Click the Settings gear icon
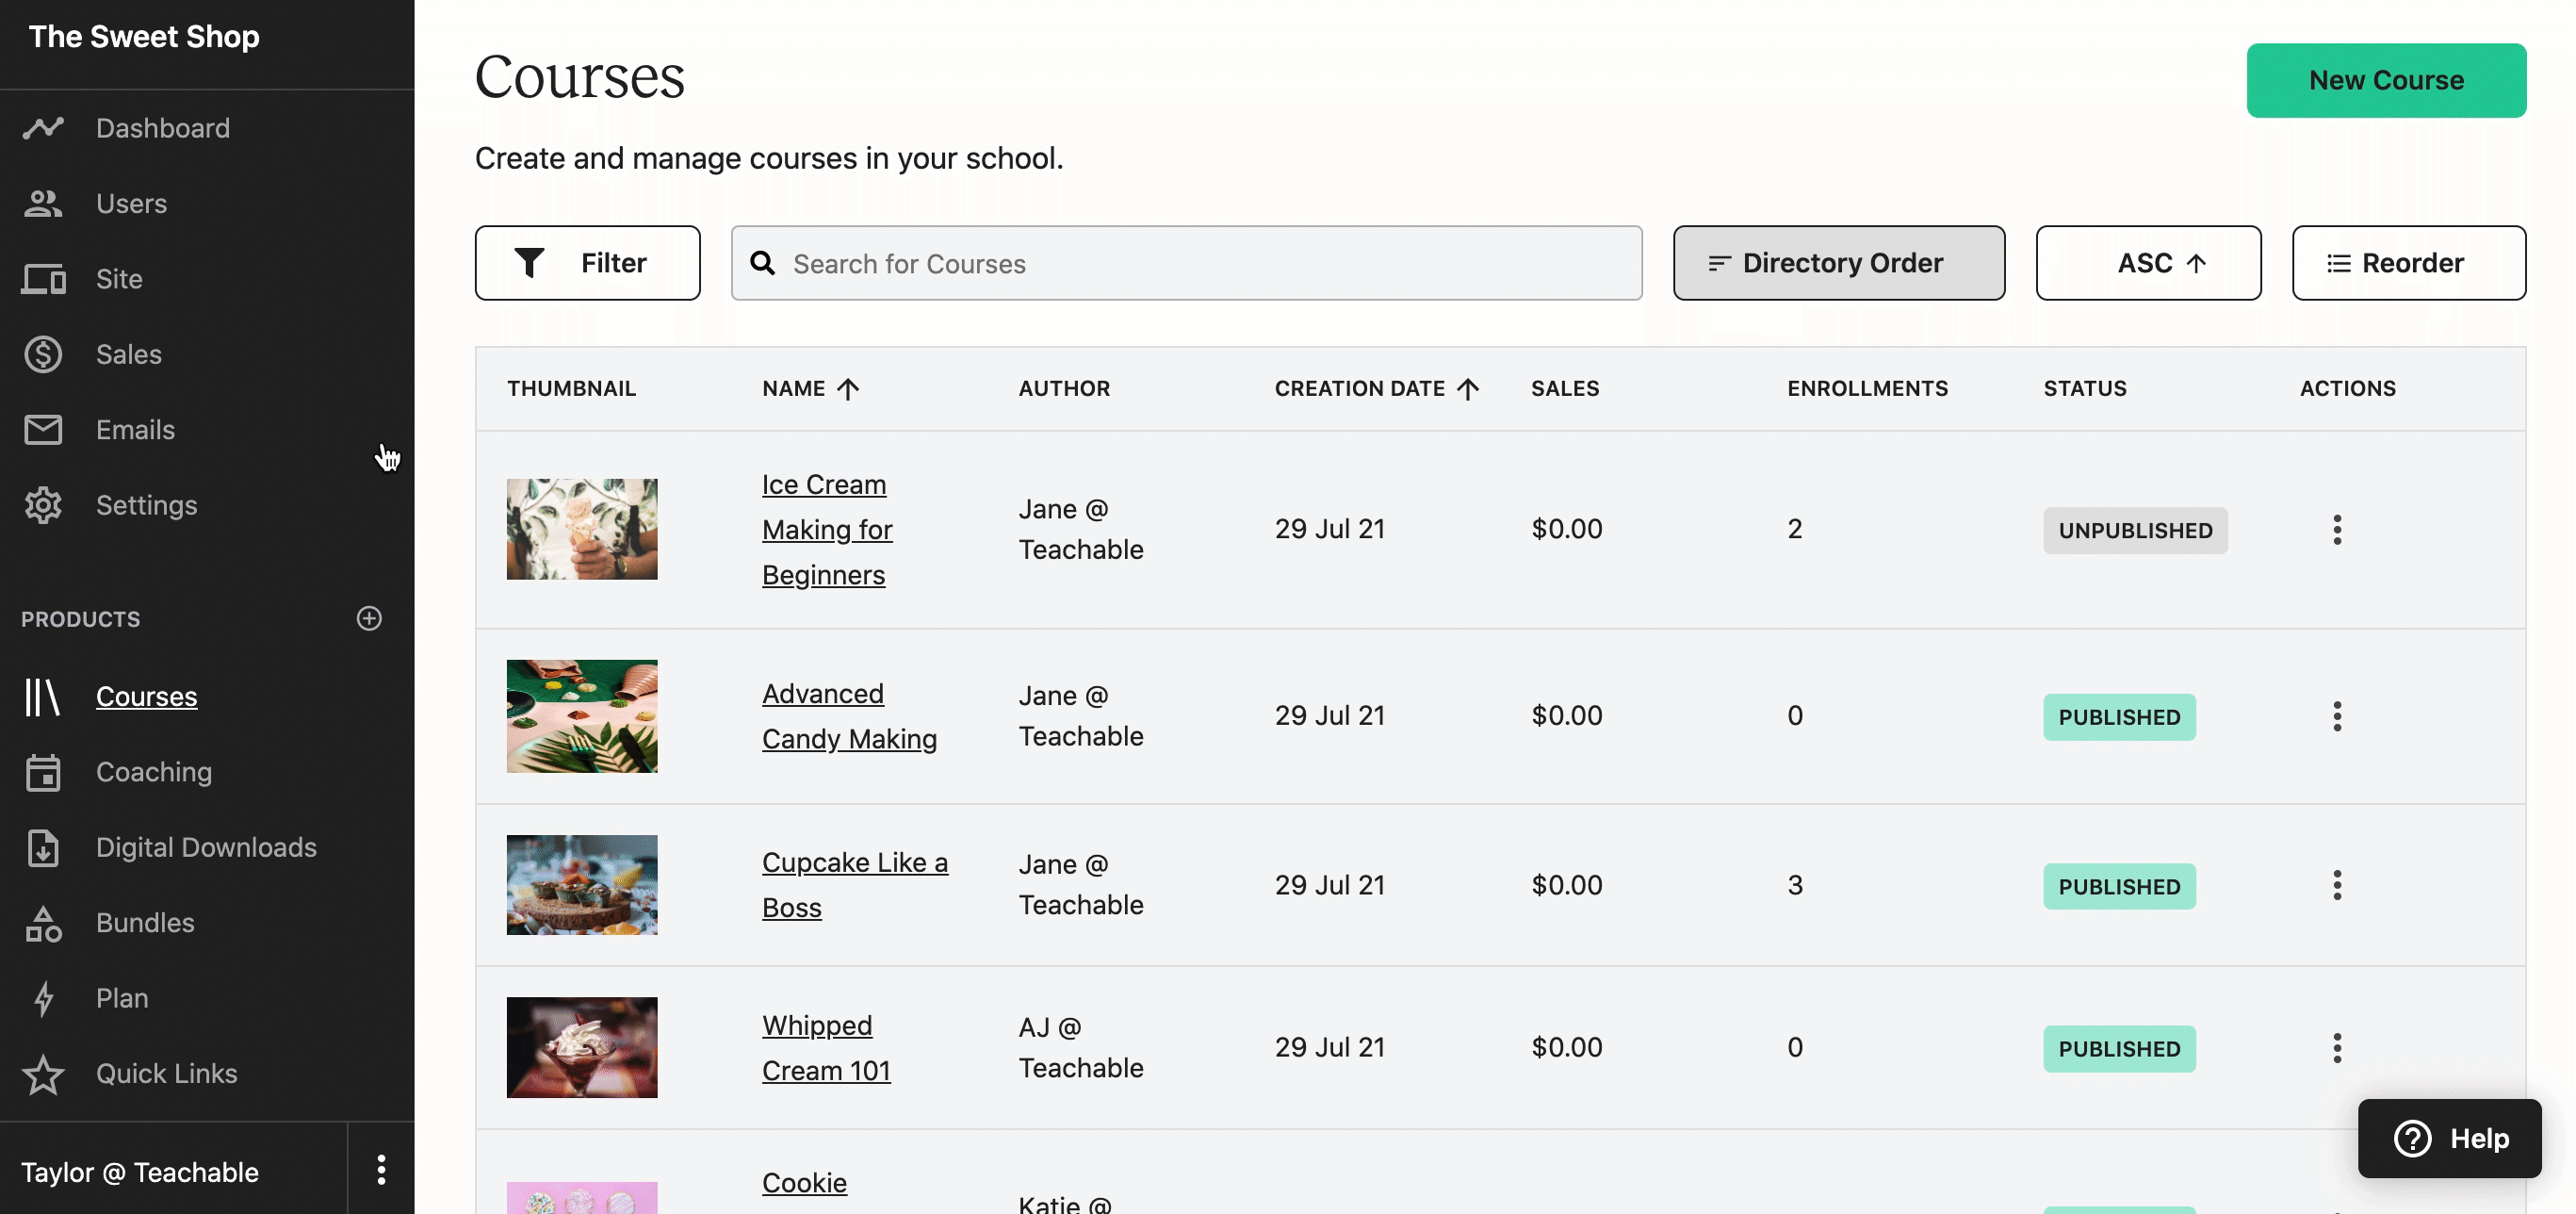Viewport: 2576px width, 1214px height. (43, 505)
